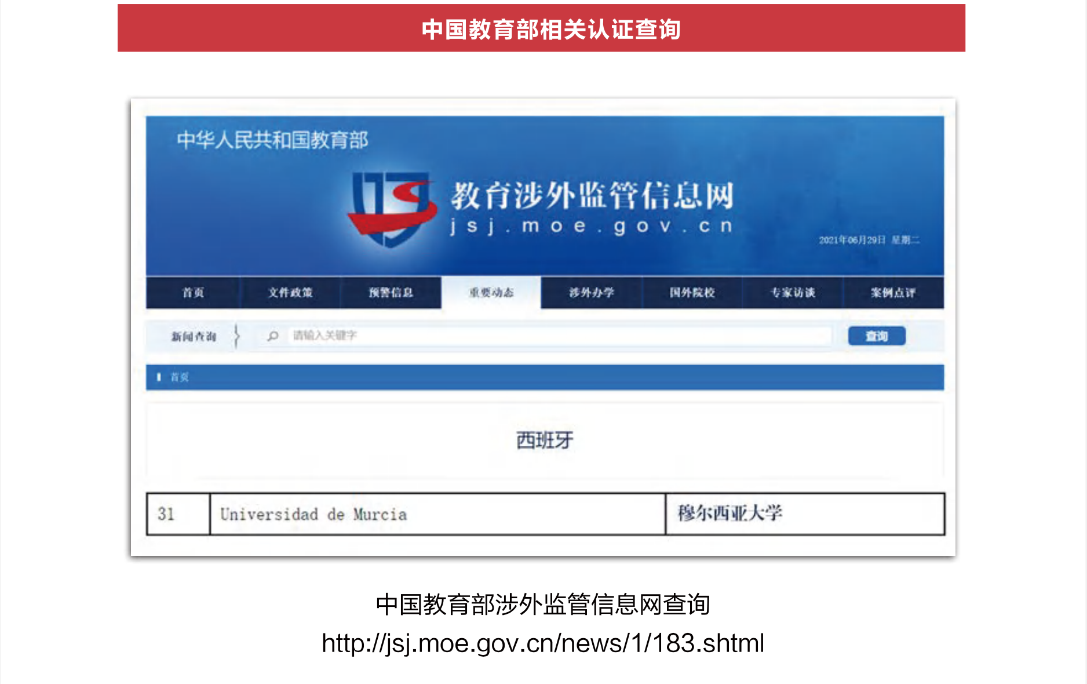Open the 涉外办学 navigation tab
Screen dimensions: 1087x684
click(x=592, y=293)
